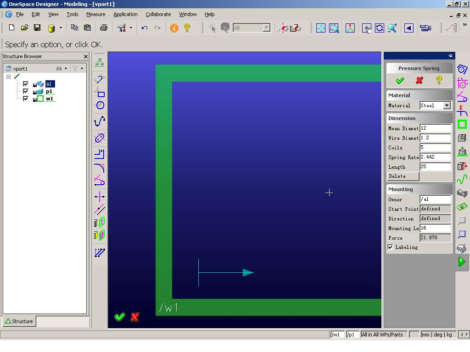Switch to the Structure tab

coord(19,321)
